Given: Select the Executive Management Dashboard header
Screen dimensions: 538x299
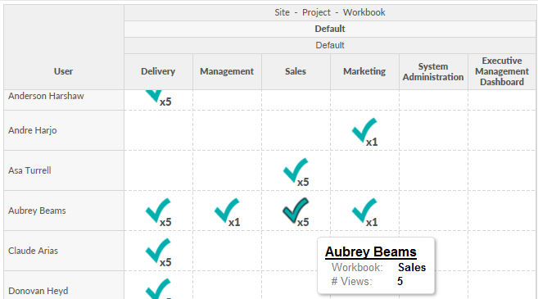Looking at the screenshot, I should [502, 71].
